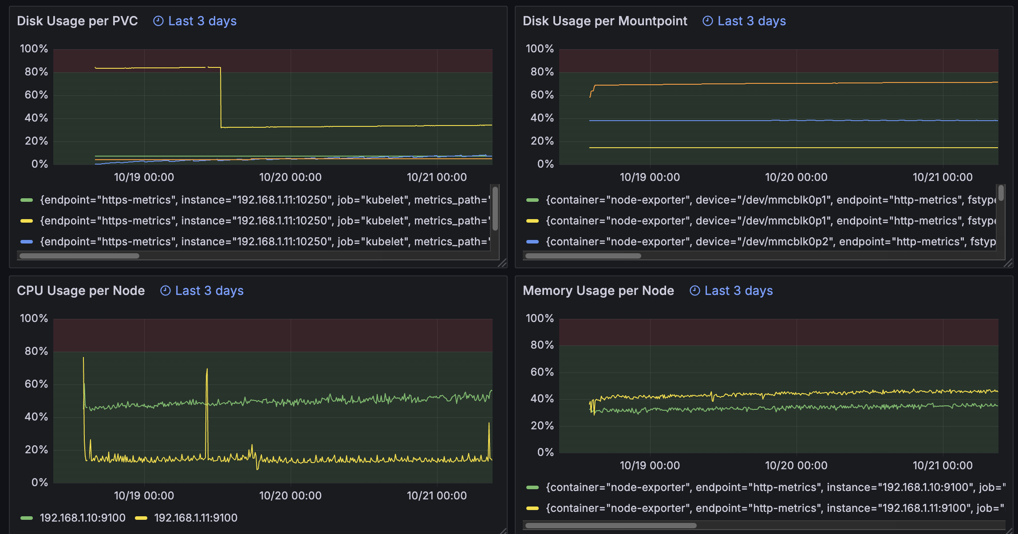Click Last 3 days link in Memory panel
Screen dimensions: 1018x534
pyautogui.click(x=738, y=291)
